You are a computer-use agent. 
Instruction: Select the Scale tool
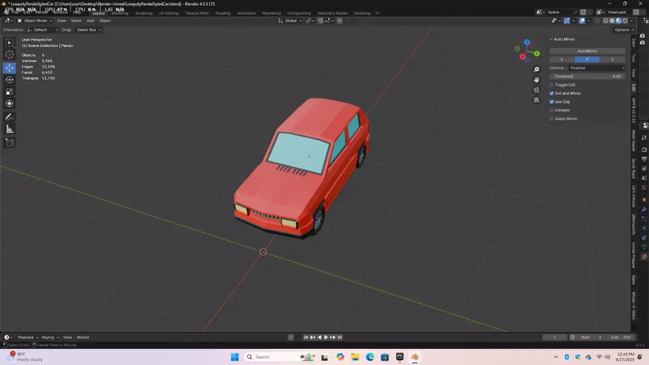(x=9, y=92)
